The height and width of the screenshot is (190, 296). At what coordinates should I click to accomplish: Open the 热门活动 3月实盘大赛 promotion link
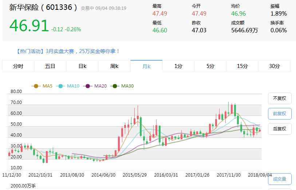click(x=68, y=51)
